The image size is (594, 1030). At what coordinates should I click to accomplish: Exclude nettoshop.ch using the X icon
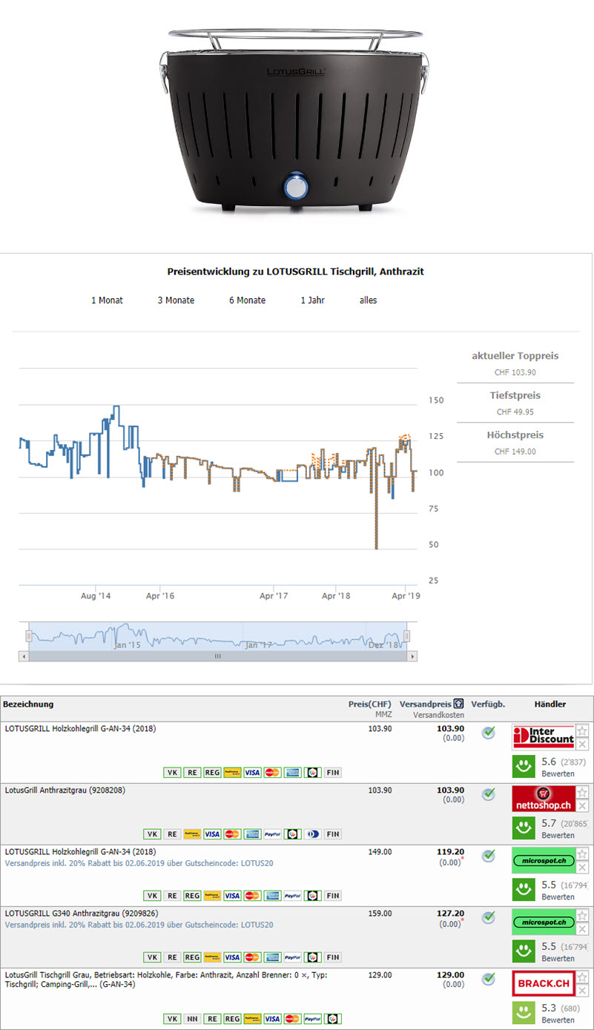[x=582, y=805]
